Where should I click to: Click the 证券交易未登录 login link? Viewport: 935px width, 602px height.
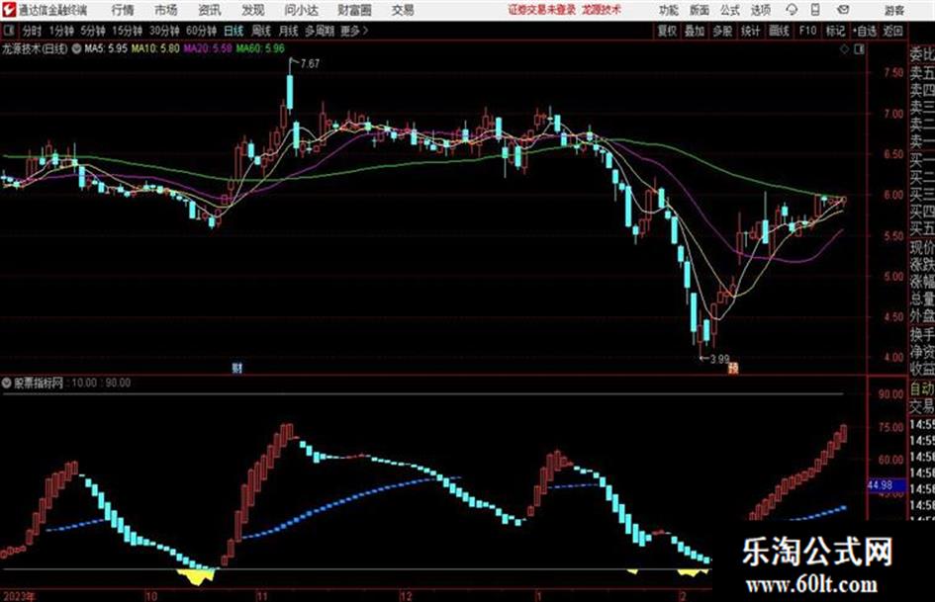tap(542, 10)
